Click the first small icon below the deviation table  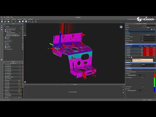pos(126,57)
